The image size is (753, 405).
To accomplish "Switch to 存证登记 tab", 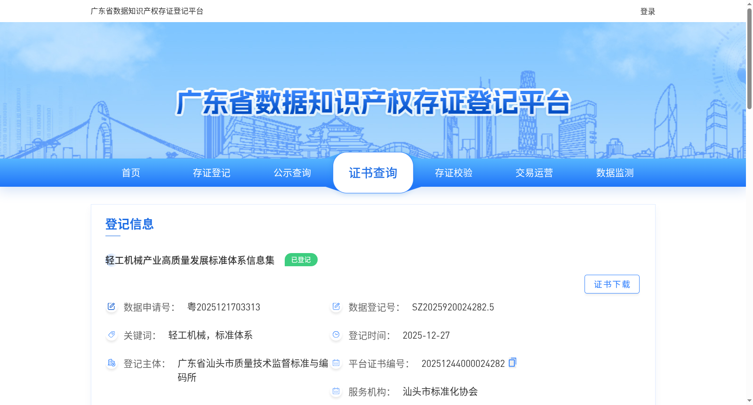I will tap(212, 173).
